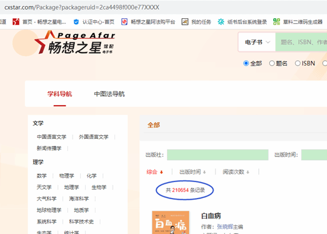Open the 数学 category
Viewport: 327px width, 234px height.
point(42,175)
